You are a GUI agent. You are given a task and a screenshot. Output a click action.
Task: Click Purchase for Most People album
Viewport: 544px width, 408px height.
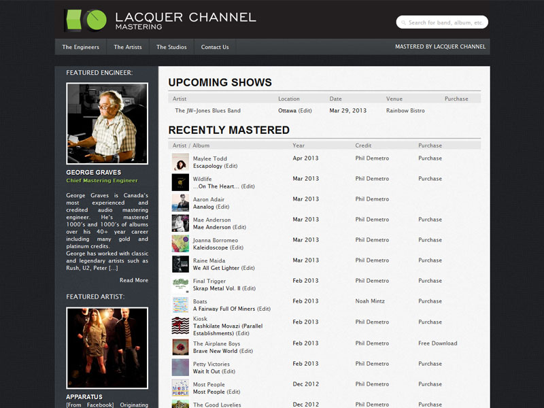[430, 384]
